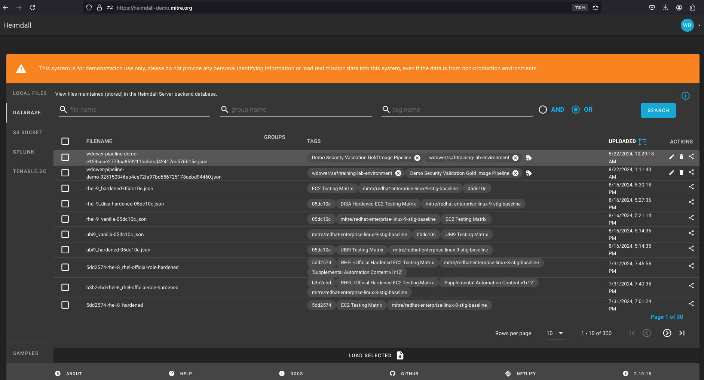Share the rhel-9_hardened-05dc10c.json file
The width and height of the screenshot is (704, 380).
691,187
